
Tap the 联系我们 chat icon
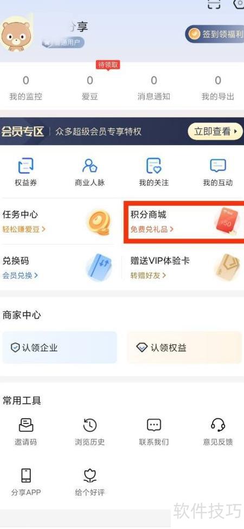154,425
